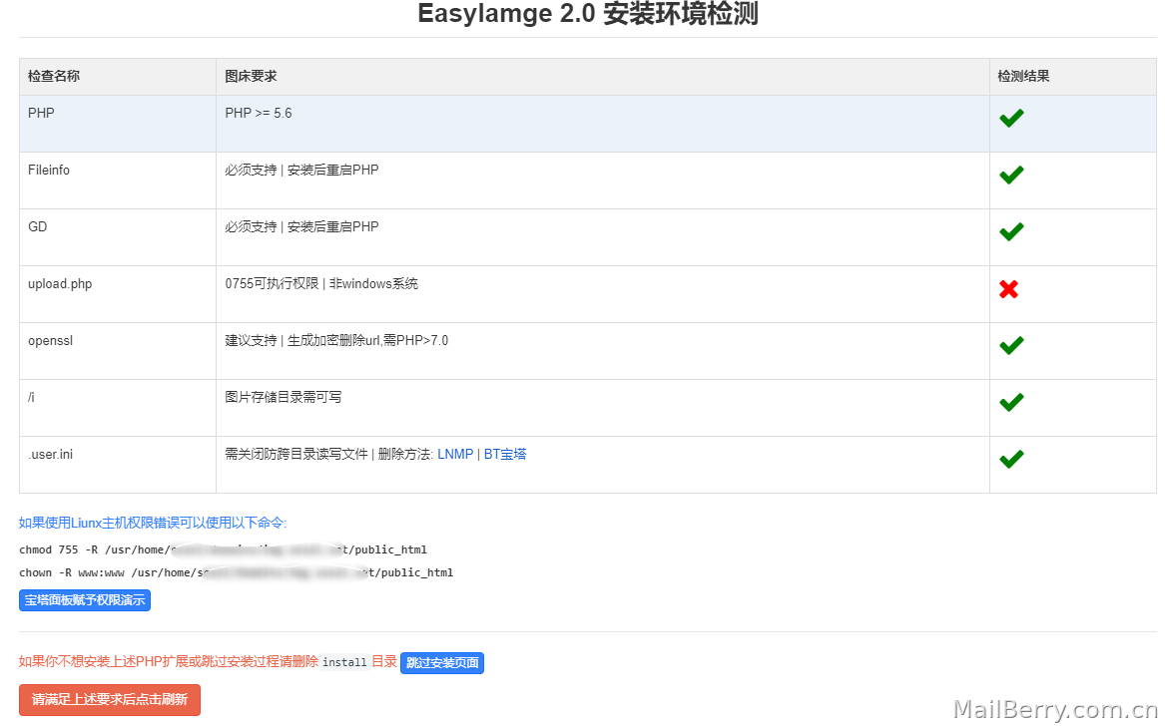1165x727 pixels.
Task: Click the green checkmark for openssl
Action: click(x=1011, y=345)
